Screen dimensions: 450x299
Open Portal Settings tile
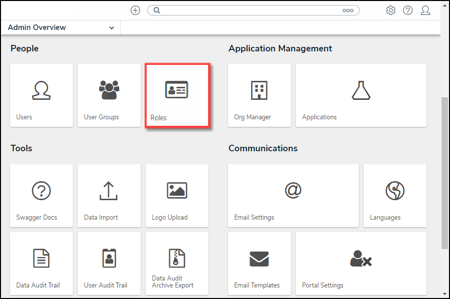[361, 264]
